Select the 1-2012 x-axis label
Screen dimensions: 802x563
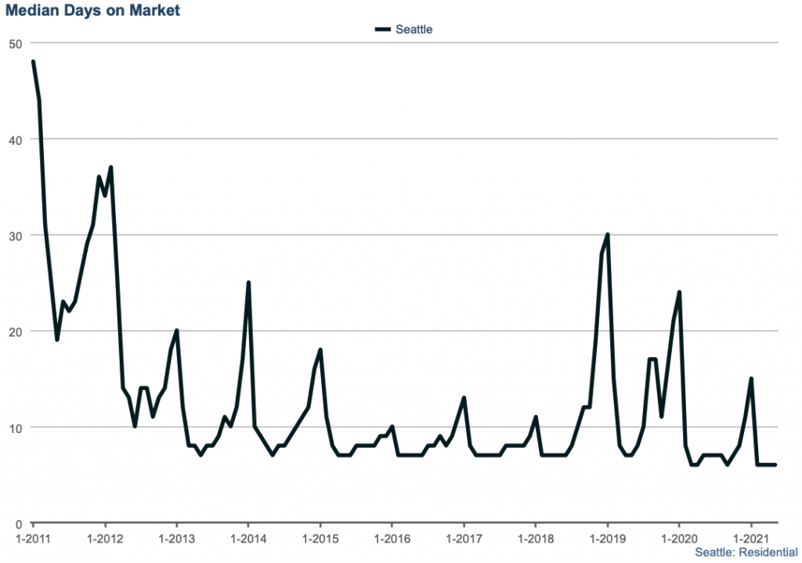coord(104,539)
